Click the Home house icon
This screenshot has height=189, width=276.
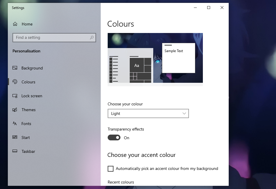15,24
